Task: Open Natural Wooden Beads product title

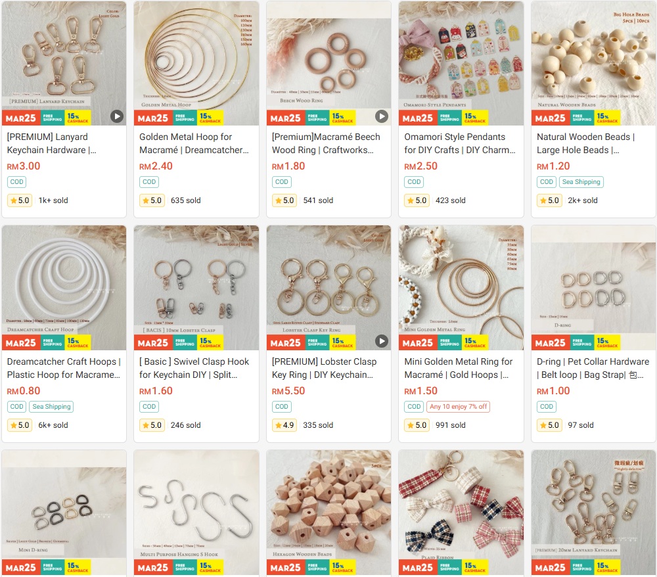Action: point(586,143)
